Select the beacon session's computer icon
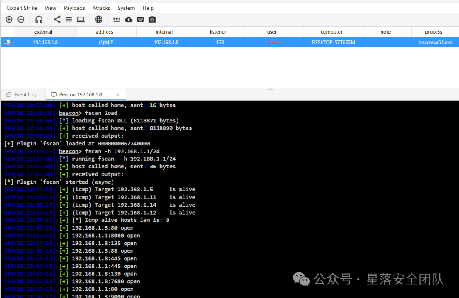The width and height of the screenshot is (459, 298). point(8,42)
